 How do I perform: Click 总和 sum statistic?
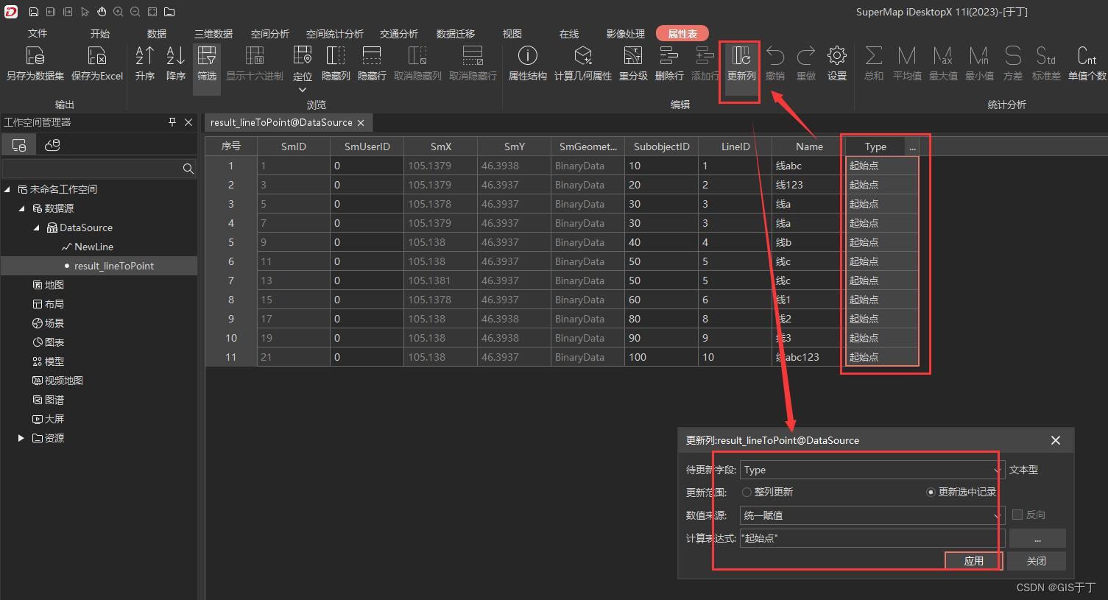874,63
